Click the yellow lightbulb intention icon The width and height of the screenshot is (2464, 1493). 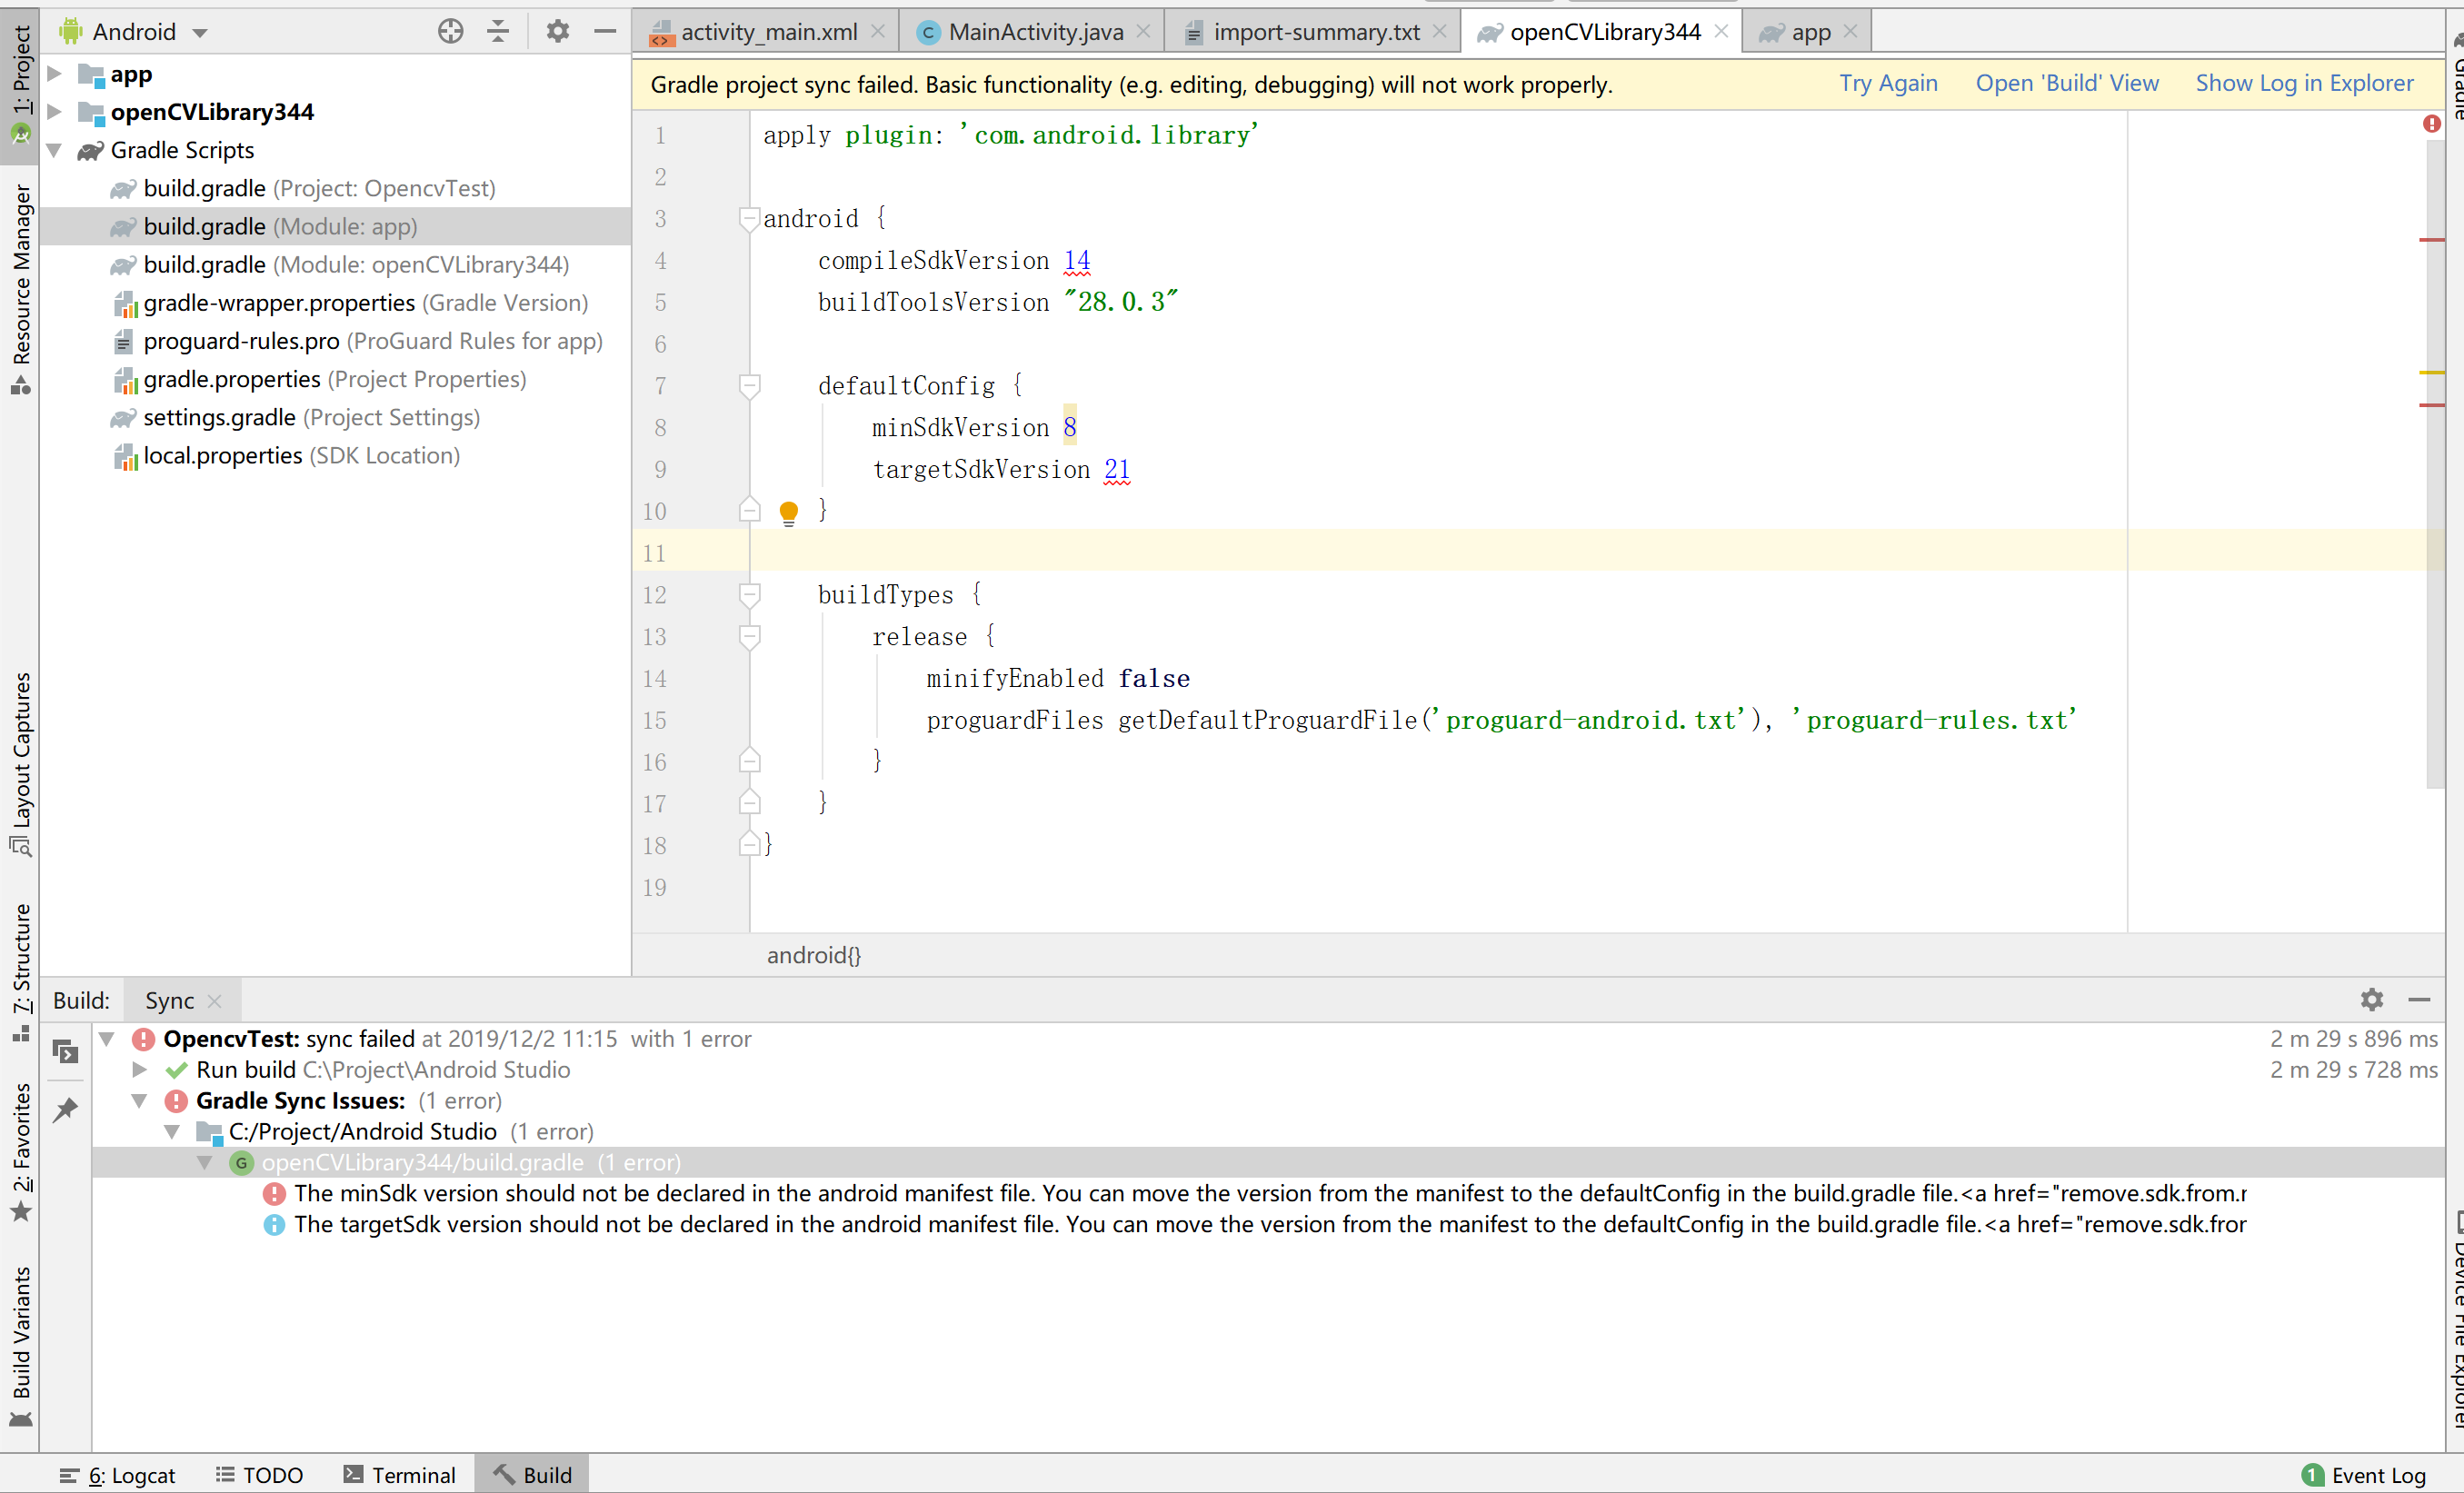pos(788,512)
